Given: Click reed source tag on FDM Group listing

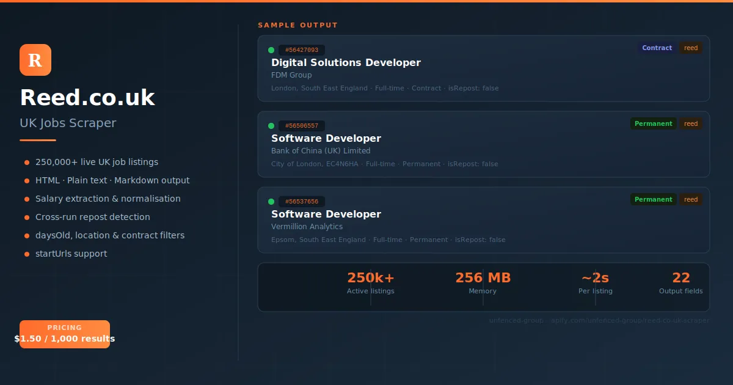Looking at the screenshot, I should click(691, 48).
